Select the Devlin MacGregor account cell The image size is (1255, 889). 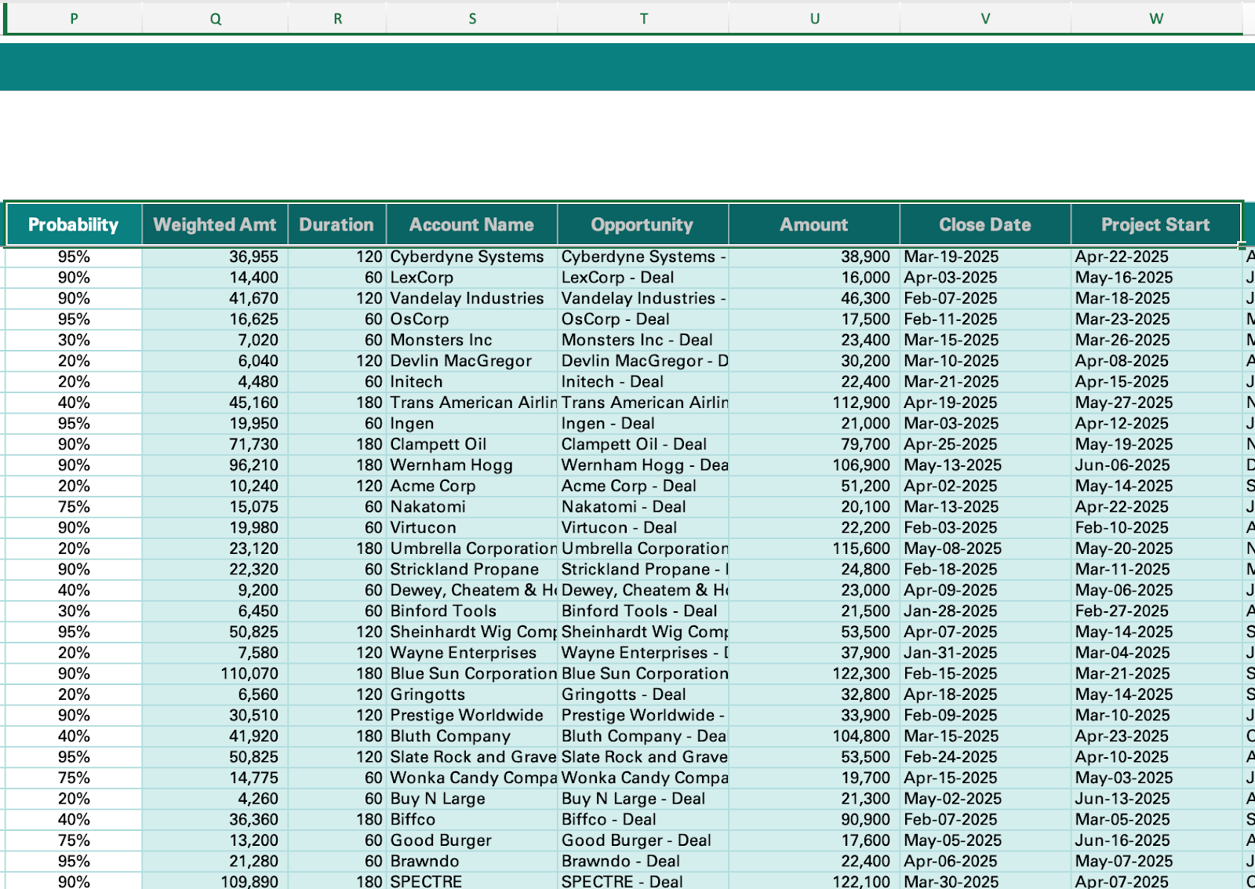(x=472, y=361)
